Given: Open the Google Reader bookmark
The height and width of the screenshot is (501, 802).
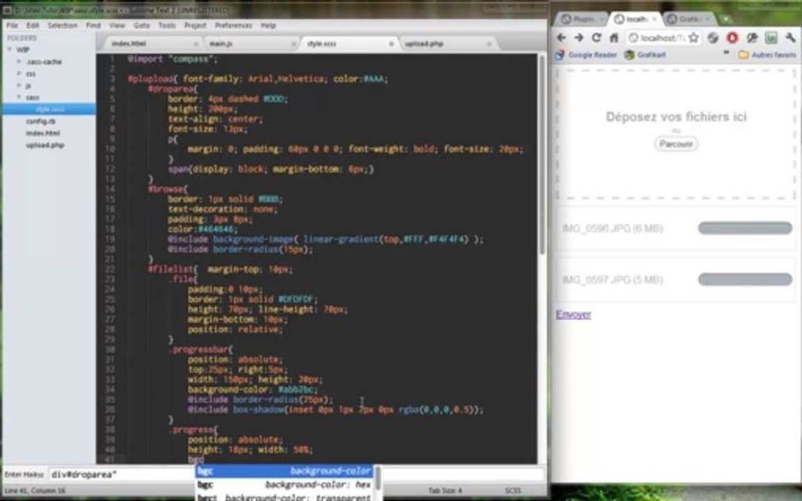Looking at the screenshot, I should (587, 55).
